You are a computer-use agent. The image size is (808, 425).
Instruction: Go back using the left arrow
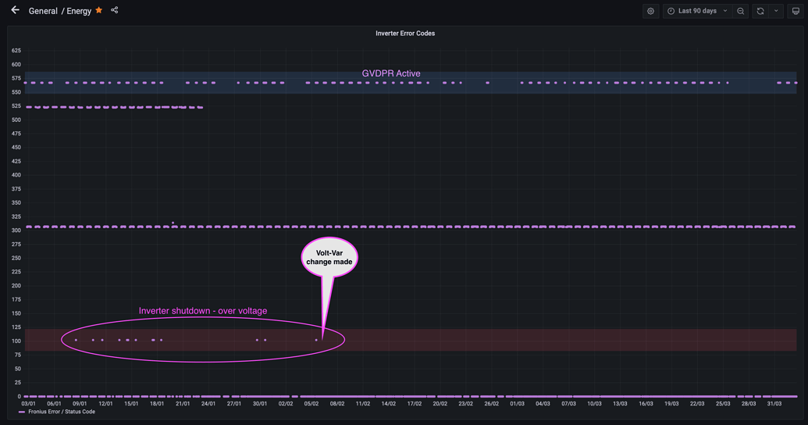(x=16, y=10)
